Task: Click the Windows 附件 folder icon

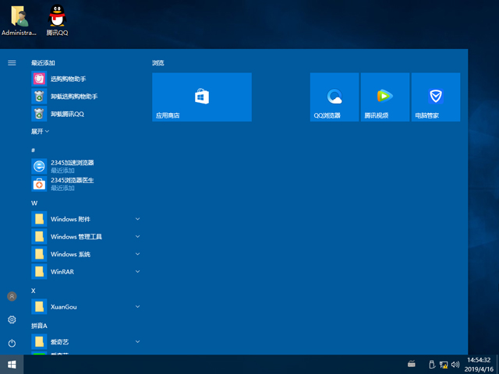Action: [39, 219]
